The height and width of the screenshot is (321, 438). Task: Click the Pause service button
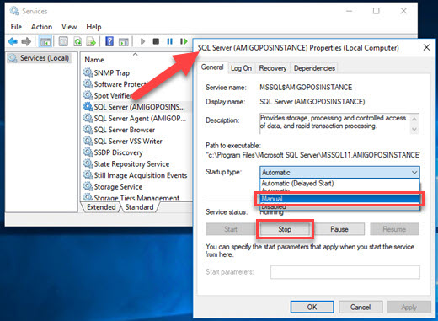[339, 229]
